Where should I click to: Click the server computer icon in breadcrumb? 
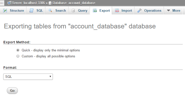[x=10, y=3]
